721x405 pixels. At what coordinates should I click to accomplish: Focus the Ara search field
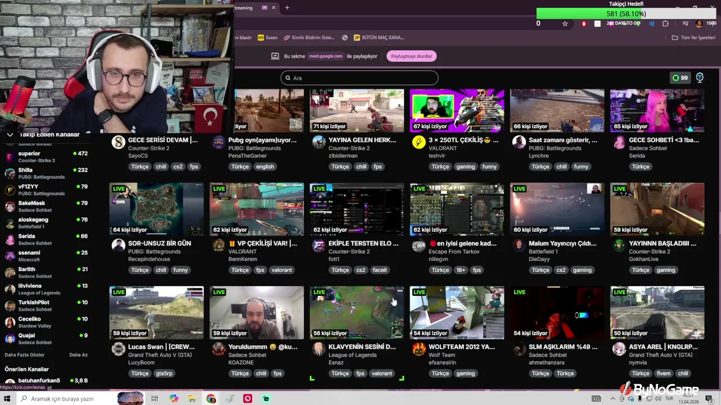click(x=359, y=78)
